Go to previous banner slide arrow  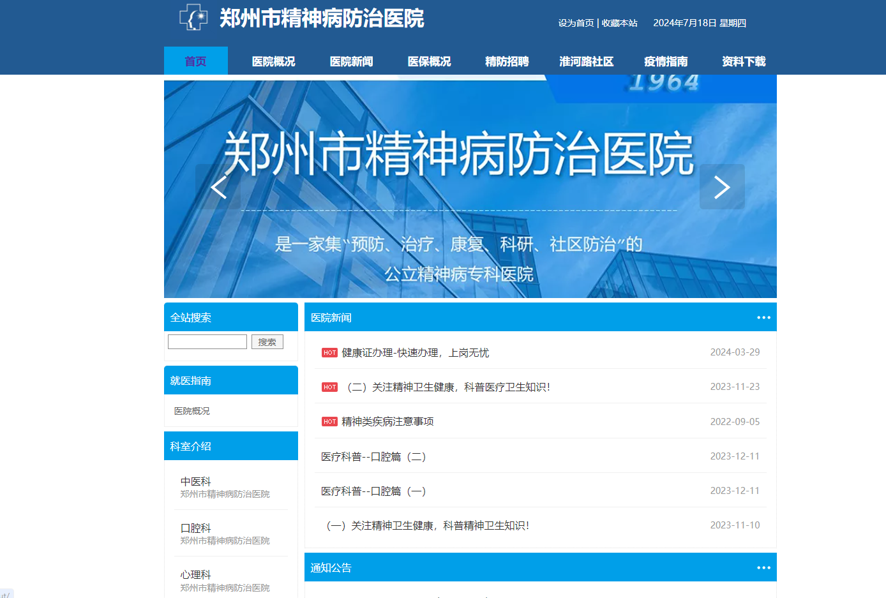click(x=218, y=187)
